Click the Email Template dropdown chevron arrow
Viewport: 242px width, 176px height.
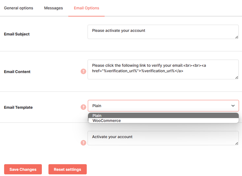tap(233, 106)
